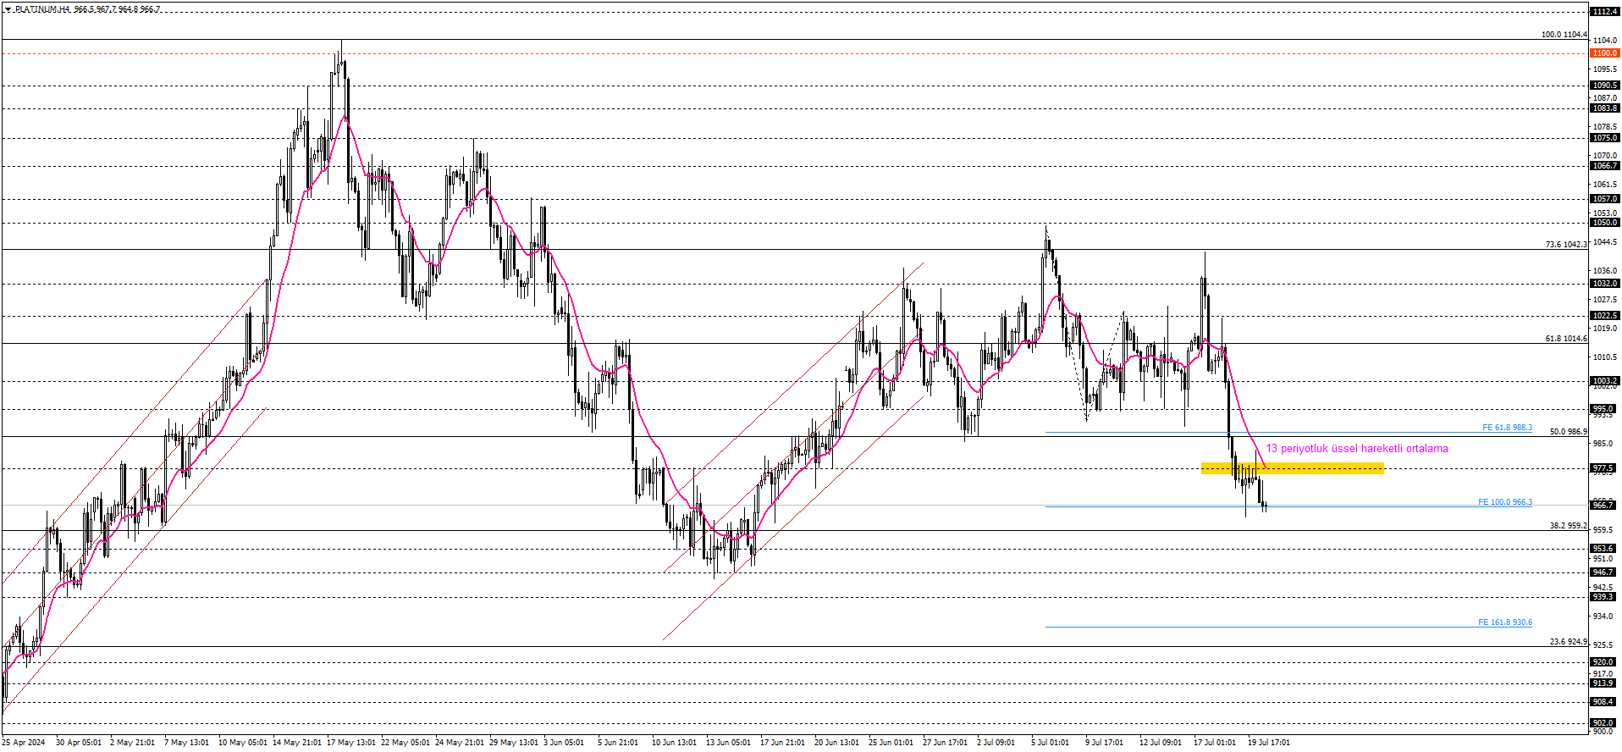Screen dimensions: 1622x752
Task: Click the 1003.2 price level tag
Action: click(1605, 381)
